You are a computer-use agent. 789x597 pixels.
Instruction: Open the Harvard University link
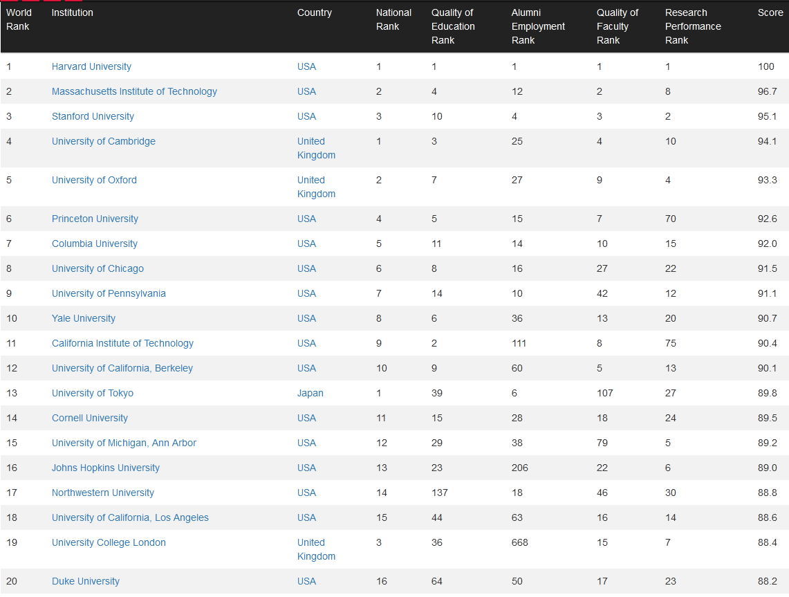tap(91, 66)
